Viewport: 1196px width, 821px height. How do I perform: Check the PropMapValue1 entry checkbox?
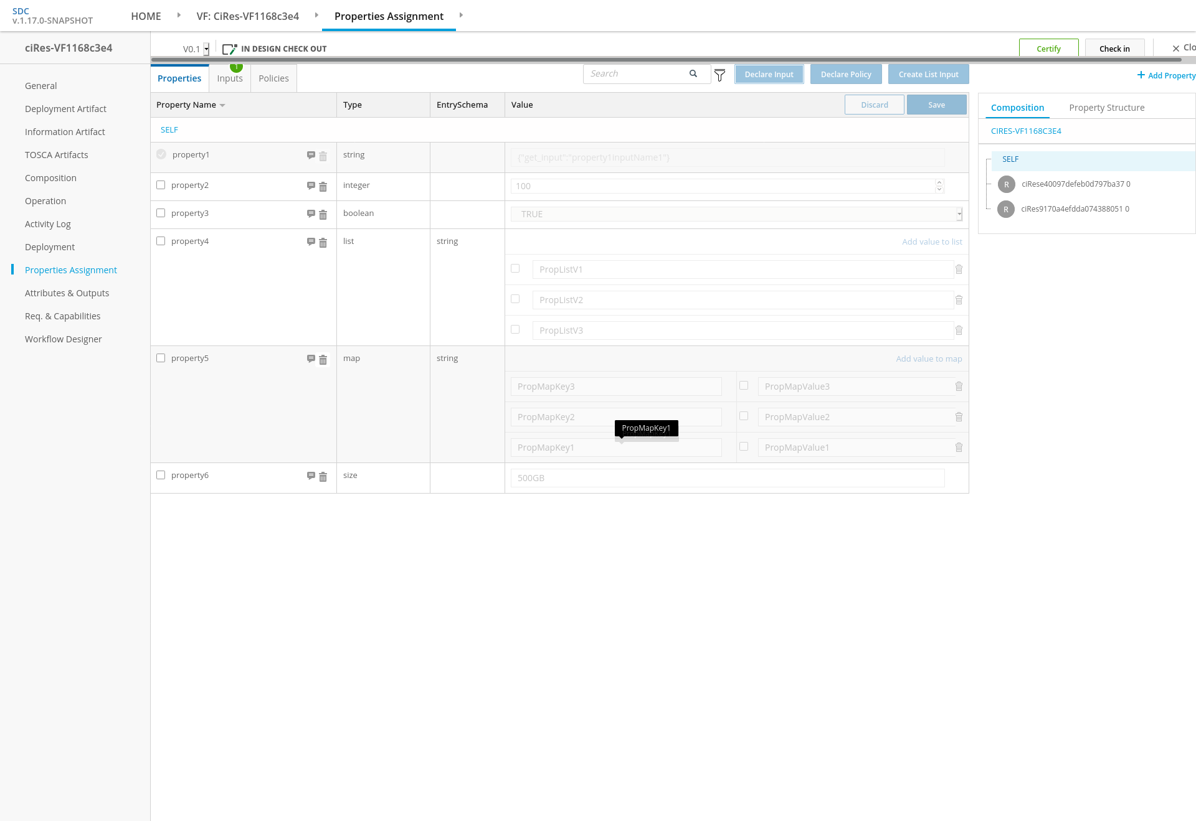point(744,446)
